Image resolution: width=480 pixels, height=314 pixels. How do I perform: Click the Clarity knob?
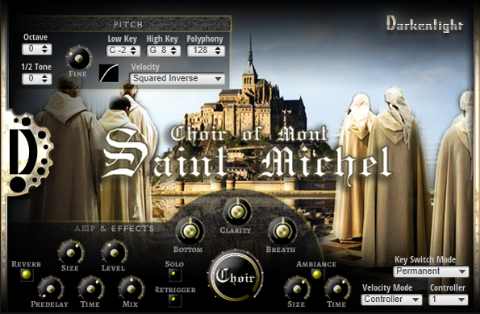point(237,212)
